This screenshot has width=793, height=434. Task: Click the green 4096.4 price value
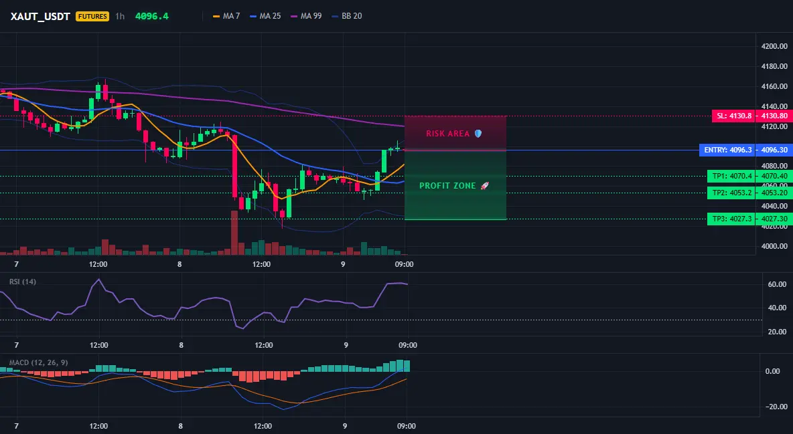(x=152, y=16)
